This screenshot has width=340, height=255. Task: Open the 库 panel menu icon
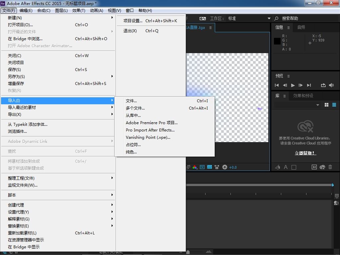(285, 96)
